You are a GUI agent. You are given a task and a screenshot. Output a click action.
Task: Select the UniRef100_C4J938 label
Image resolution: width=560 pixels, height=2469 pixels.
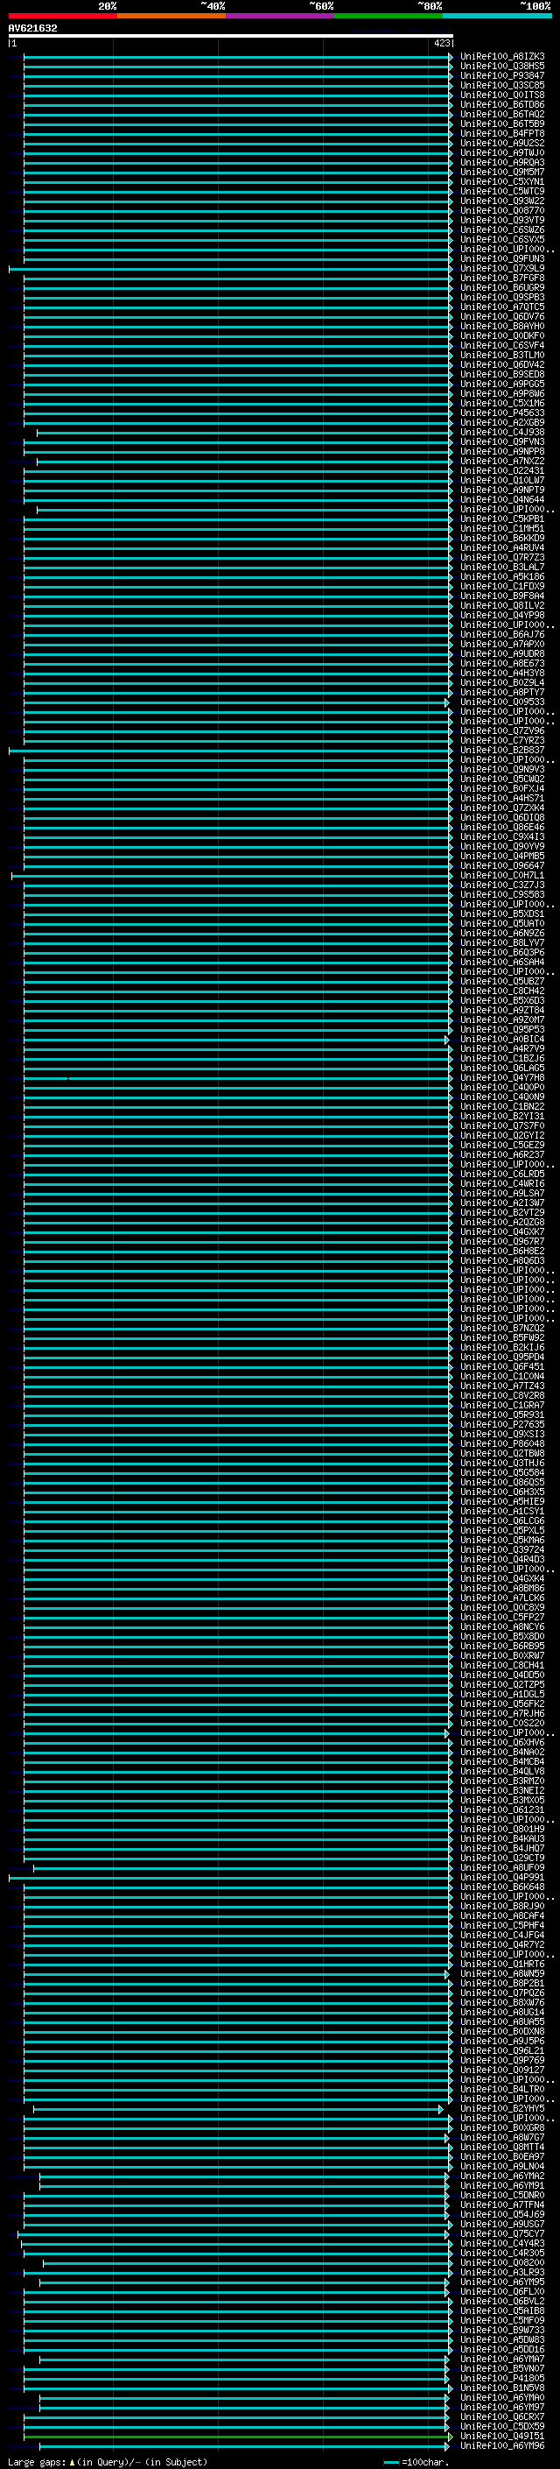pos(502,433)
